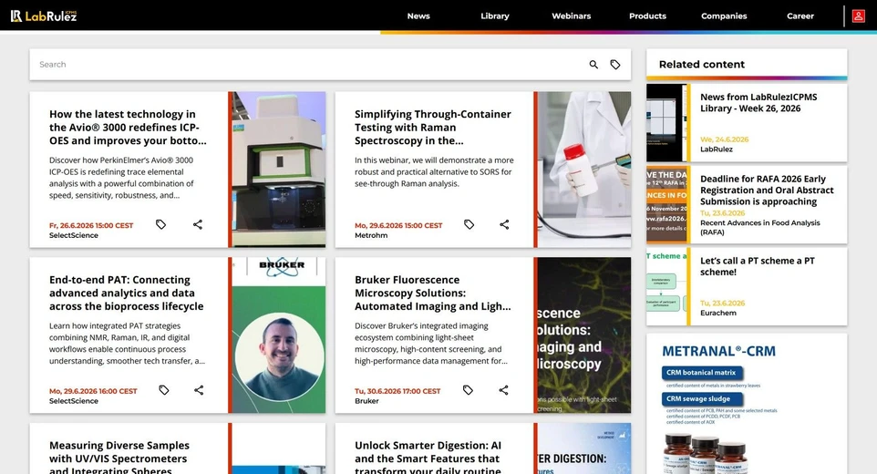The width and height of the screenshot is (877, 474).
Task: Click the LabRulez ICPMS logo
Action: pyautogui.click(x=44, y=15)
